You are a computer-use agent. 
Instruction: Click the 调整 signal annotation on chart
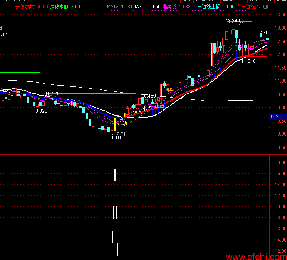click(169, 90)
